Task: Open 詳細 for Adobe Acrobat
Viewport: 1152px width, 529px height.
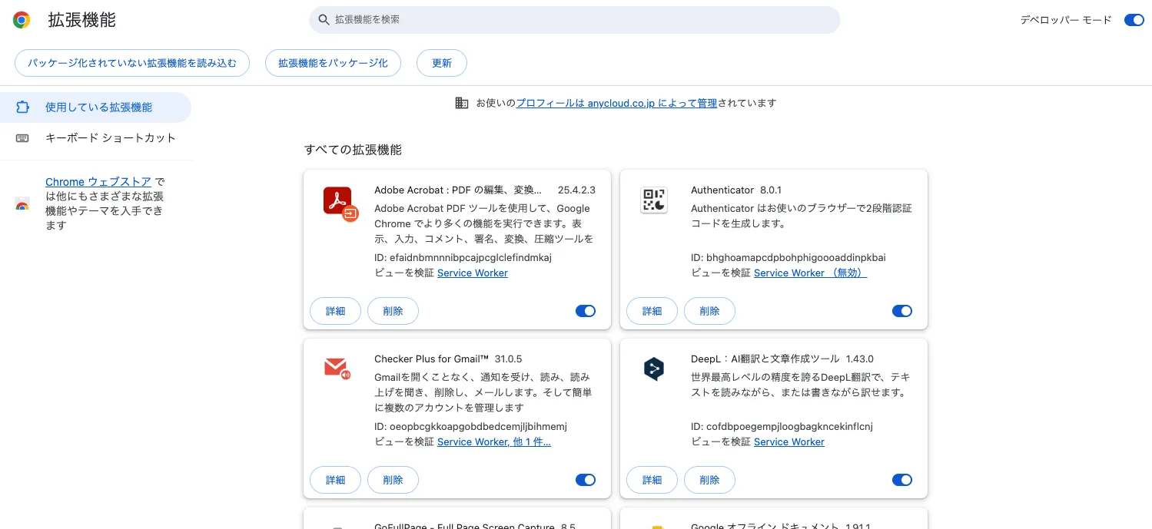Action: click(336, 311)
